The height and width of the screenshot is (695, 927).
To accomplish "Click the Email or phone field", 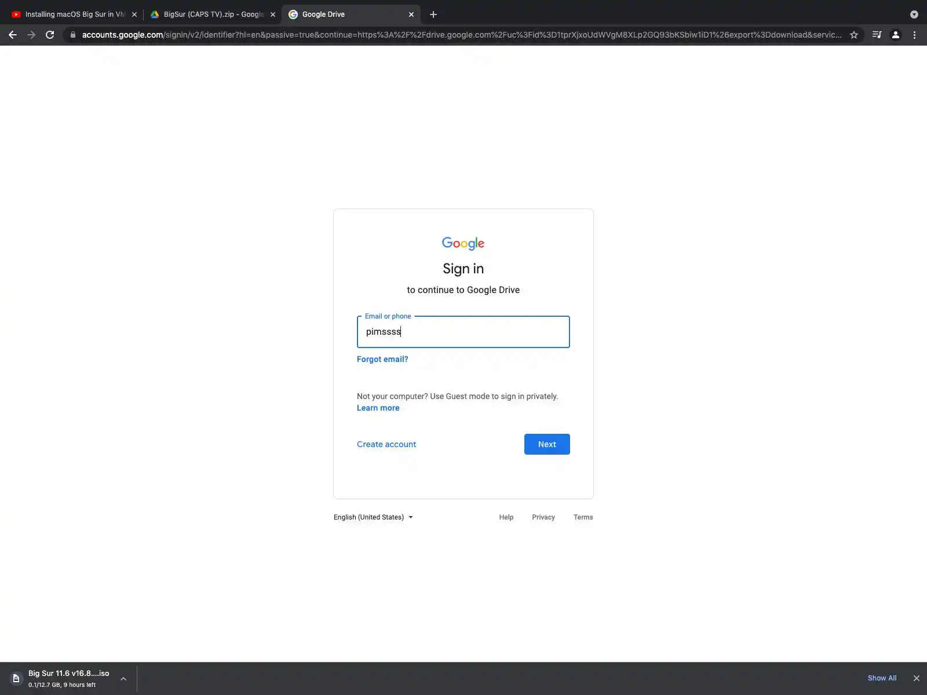I will click(463, 332).
